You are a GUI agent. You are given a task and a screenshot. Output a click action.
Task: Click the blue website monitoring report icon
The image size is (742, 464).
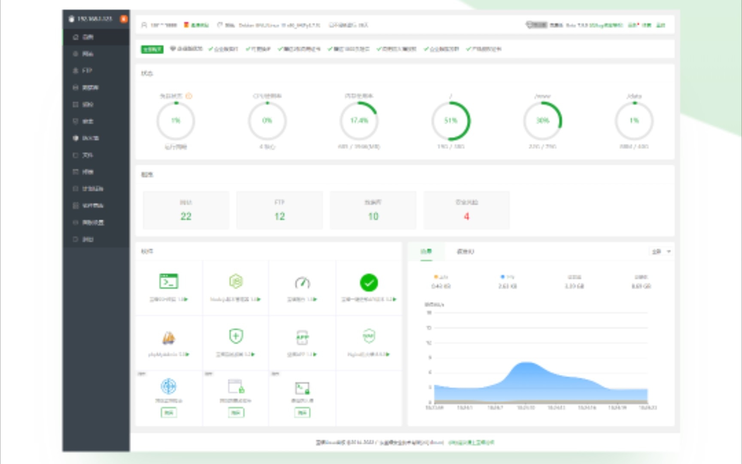point(169,387)
